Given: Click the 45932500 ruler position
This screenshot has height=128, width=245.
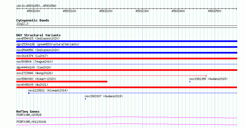Looking at the screenshot, I should 214,11.
